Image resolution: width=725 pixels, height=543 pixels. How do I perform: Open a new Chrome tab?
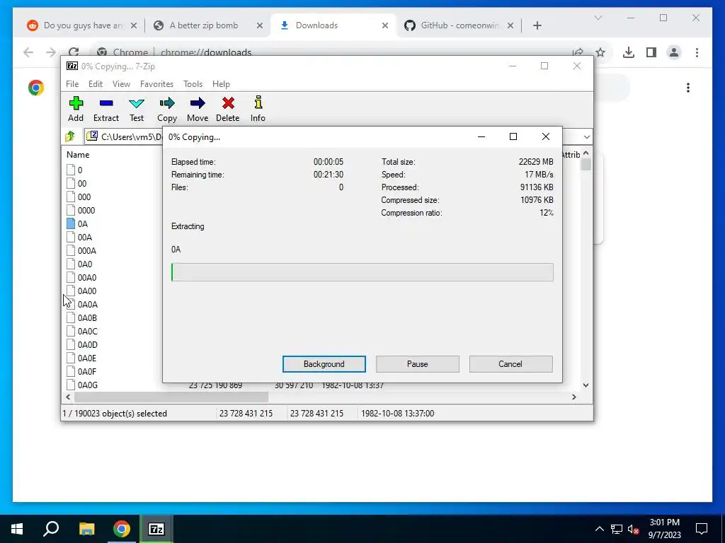click(537, 25)
